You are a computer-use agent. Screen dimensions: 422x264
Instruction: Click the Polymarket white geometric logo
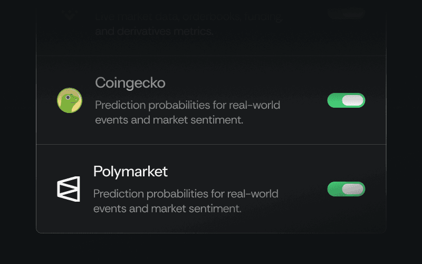click(69, 189)
